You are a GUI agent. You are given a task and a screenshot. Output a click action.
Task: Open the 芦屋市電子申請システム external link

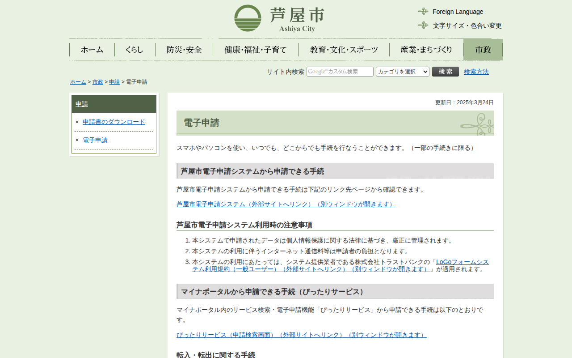(286, 204)
